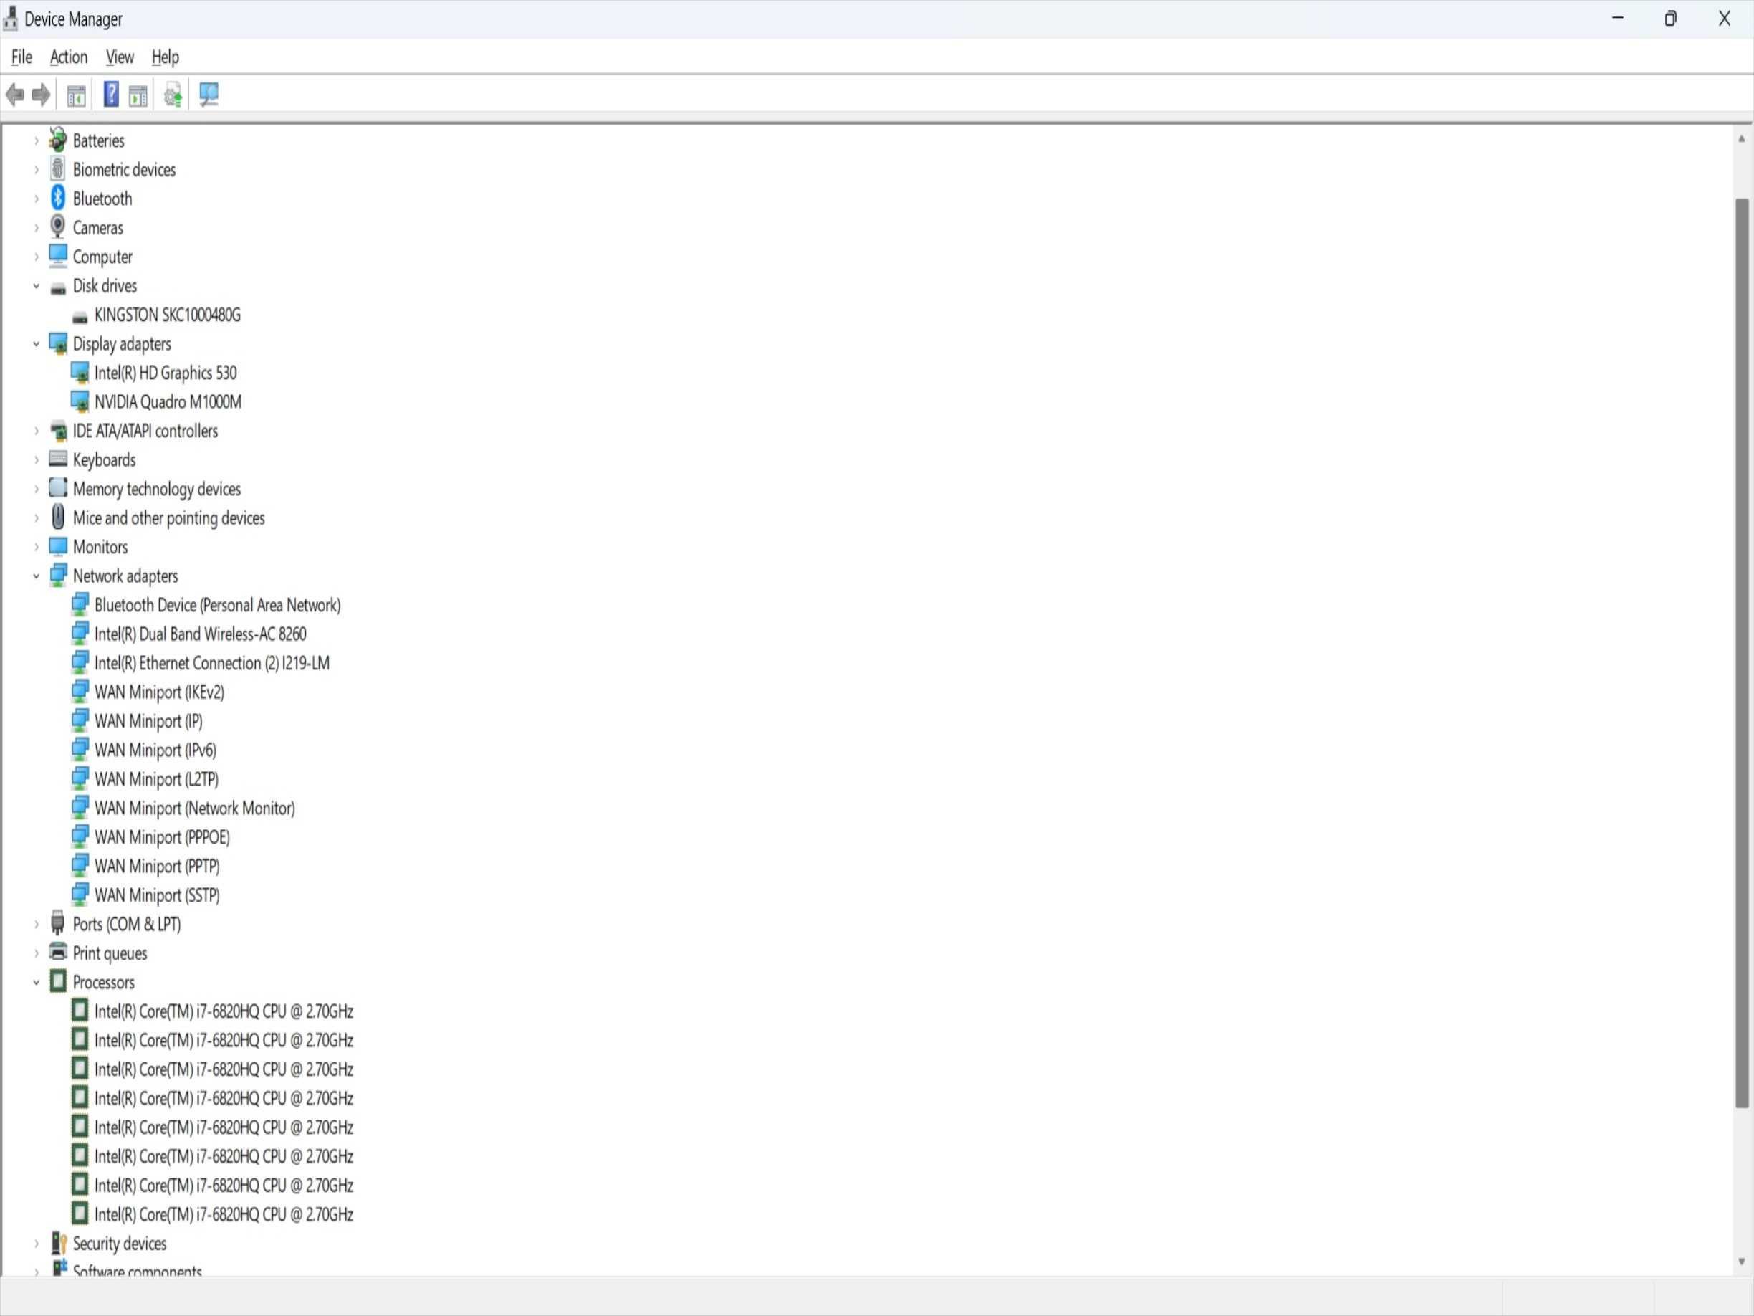Expand the Batteries node

(x=36, y=140)
